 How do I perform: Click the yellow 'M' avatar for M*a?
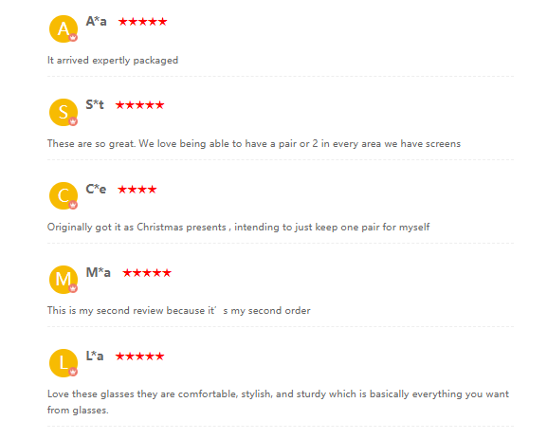(64, 280)
